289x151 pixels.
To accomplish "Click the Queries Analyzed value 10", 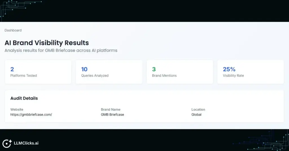I will (84, 69).
